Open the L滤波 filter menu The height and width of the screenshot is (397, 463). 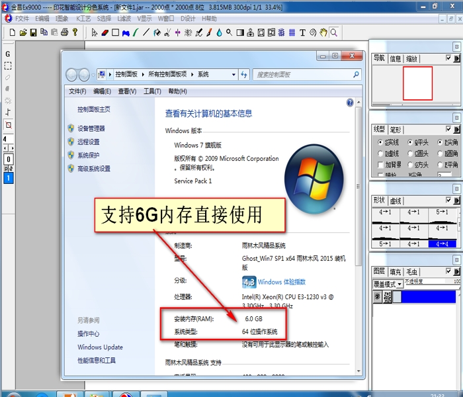pos(124,19)
